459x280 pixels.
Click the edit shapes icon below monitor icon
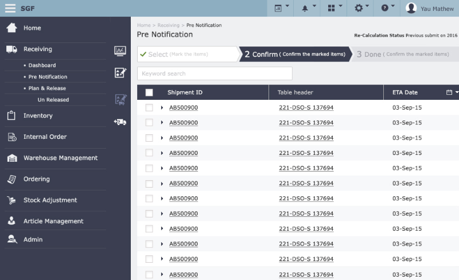pyautogui.click(x=120, y=73)
